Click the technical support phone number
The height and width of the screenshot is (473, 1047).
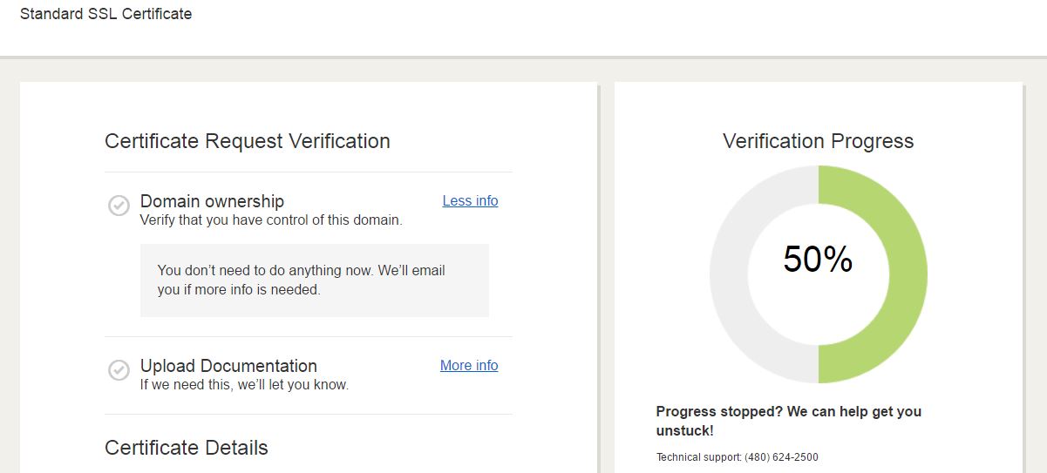(x=781, y=457)
